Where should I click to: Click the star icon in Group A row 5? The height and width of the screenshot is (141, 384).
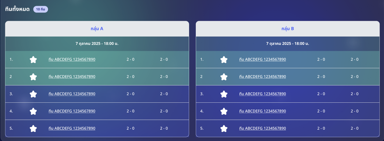[x=33, y=129]
